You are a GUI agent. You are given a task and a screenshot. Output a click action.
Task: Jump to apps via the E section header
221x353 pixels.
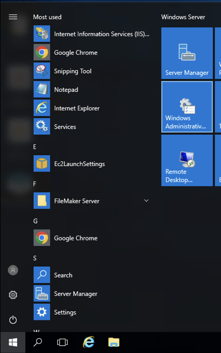35,147
